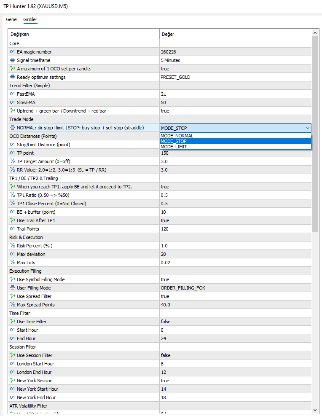Image resolution: width=322 pixels, height=416 pixels.
Task: Toggle the apply BE at TP1 true value
Action: click(236, 187)
